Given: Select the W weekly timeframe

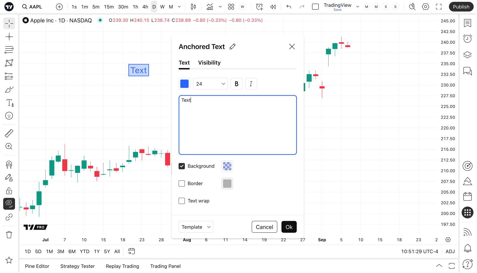Looking at the screenshot, I should (x=162, y=7).
